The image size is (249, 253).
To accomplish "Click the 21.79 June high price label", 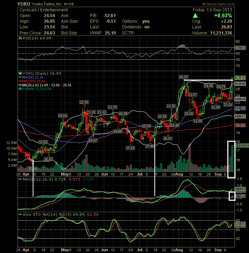I will 112,107.
